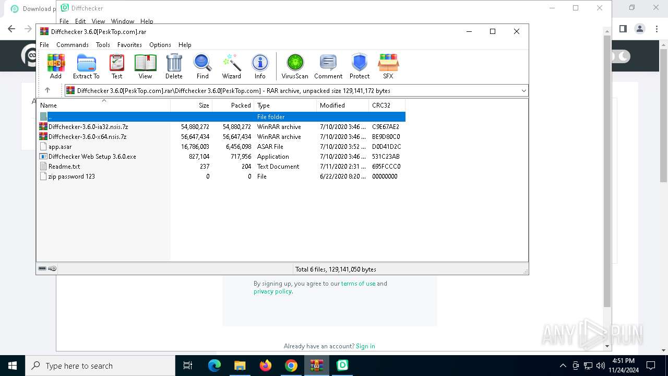Open WinRAR Commands menu
The image size is (668, 376).
tap(73, 45)
